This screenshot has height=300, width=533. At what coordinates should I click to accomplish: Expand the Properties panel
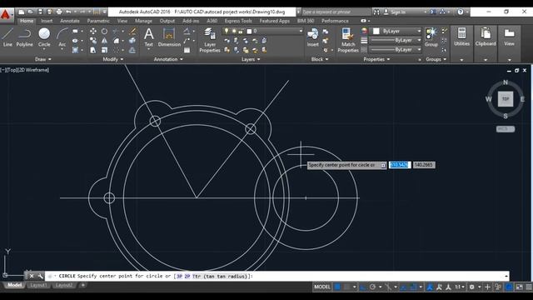376,59
